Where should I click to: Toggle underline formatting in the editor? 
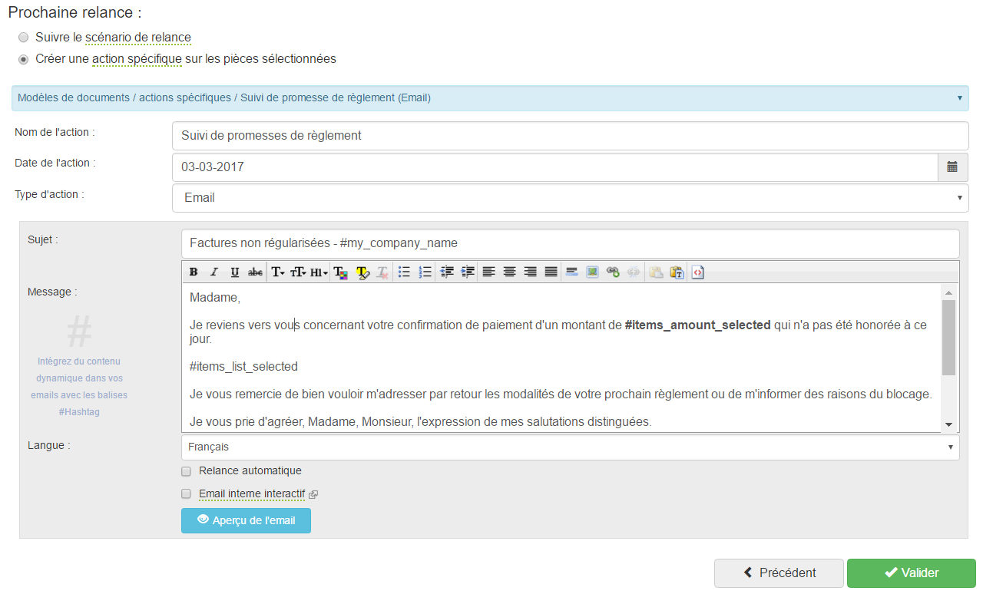coord(235,272)
